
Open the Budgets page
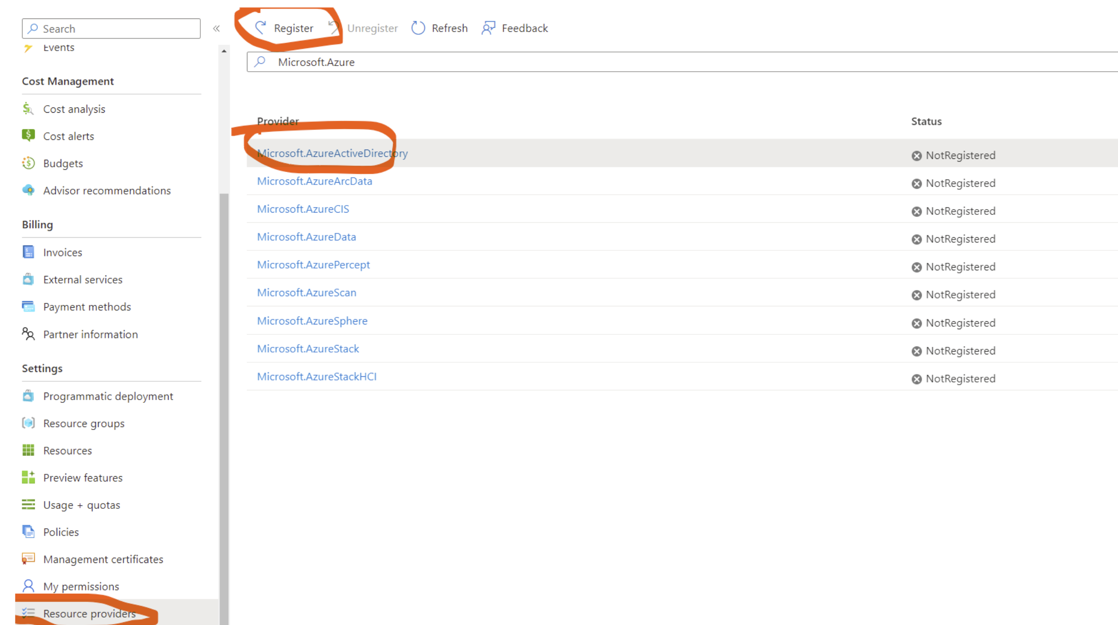tap(63, 163)
